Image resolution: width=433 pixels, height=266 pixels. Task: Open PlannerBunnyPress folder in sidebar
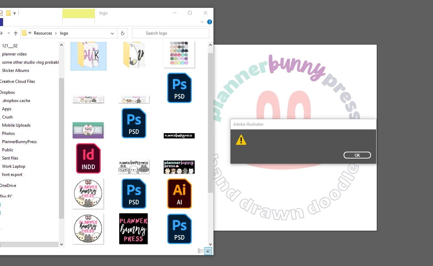tap(20, 141)
